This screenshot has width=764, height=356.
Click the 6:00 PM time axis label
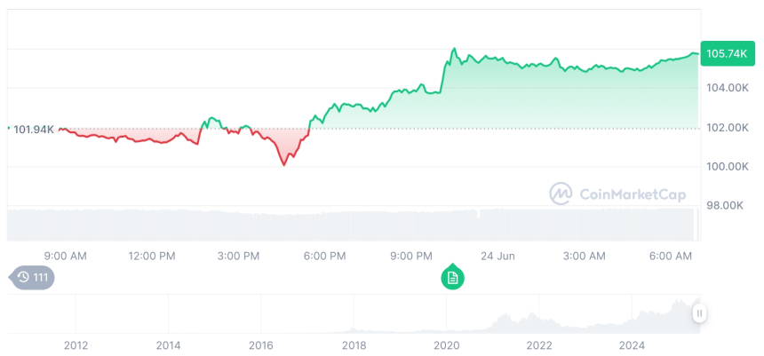click(x=324, y=256)
